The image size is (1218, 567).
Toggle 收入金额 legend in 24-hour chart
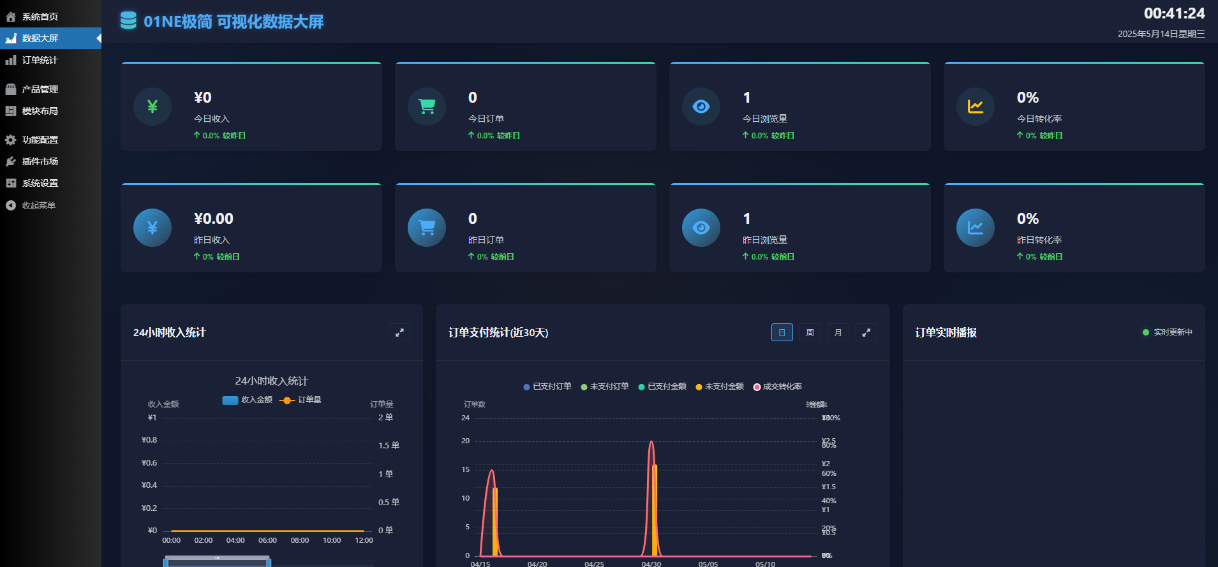pos(248,400)
